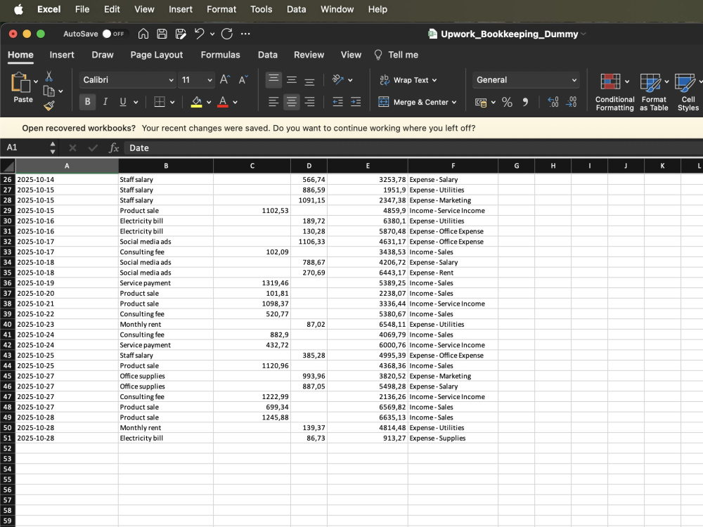703x527 pixels.
Task: Apply red font color
Action: pyautogui.click(x=223, y=102)
